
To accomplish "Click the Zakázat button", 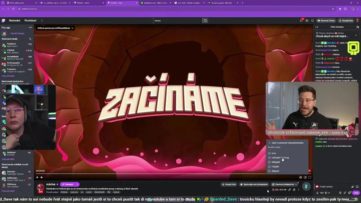I will pyautogui.click(x=67, y=184).
